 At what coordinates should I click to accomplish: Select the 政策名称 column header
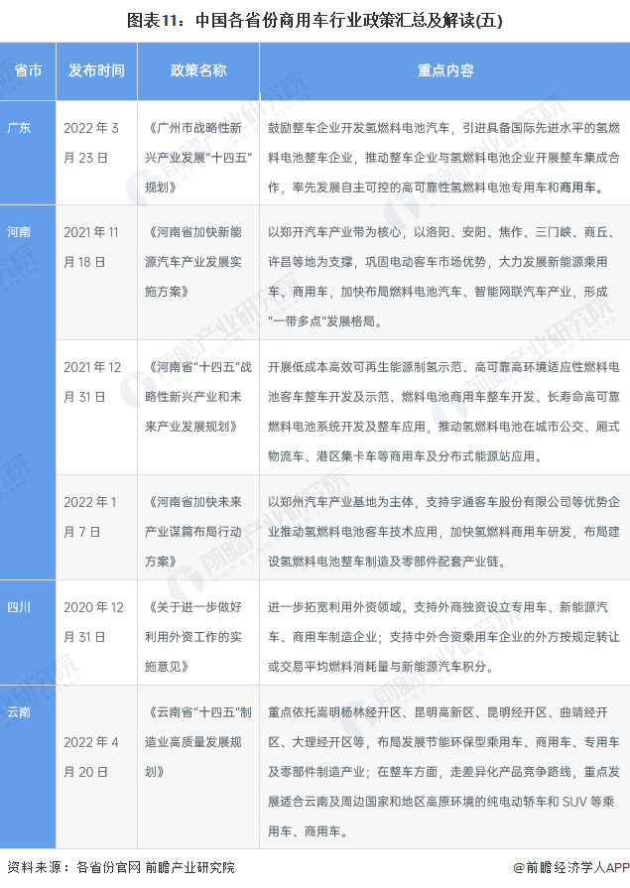(198, 70)
